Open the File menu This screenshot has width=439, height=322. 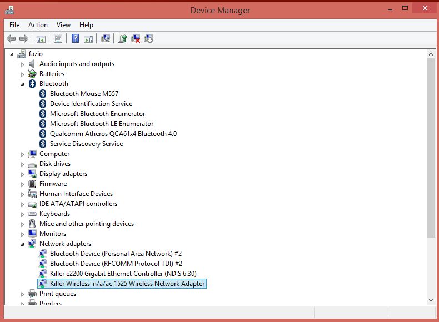click(x=14, y=25)
